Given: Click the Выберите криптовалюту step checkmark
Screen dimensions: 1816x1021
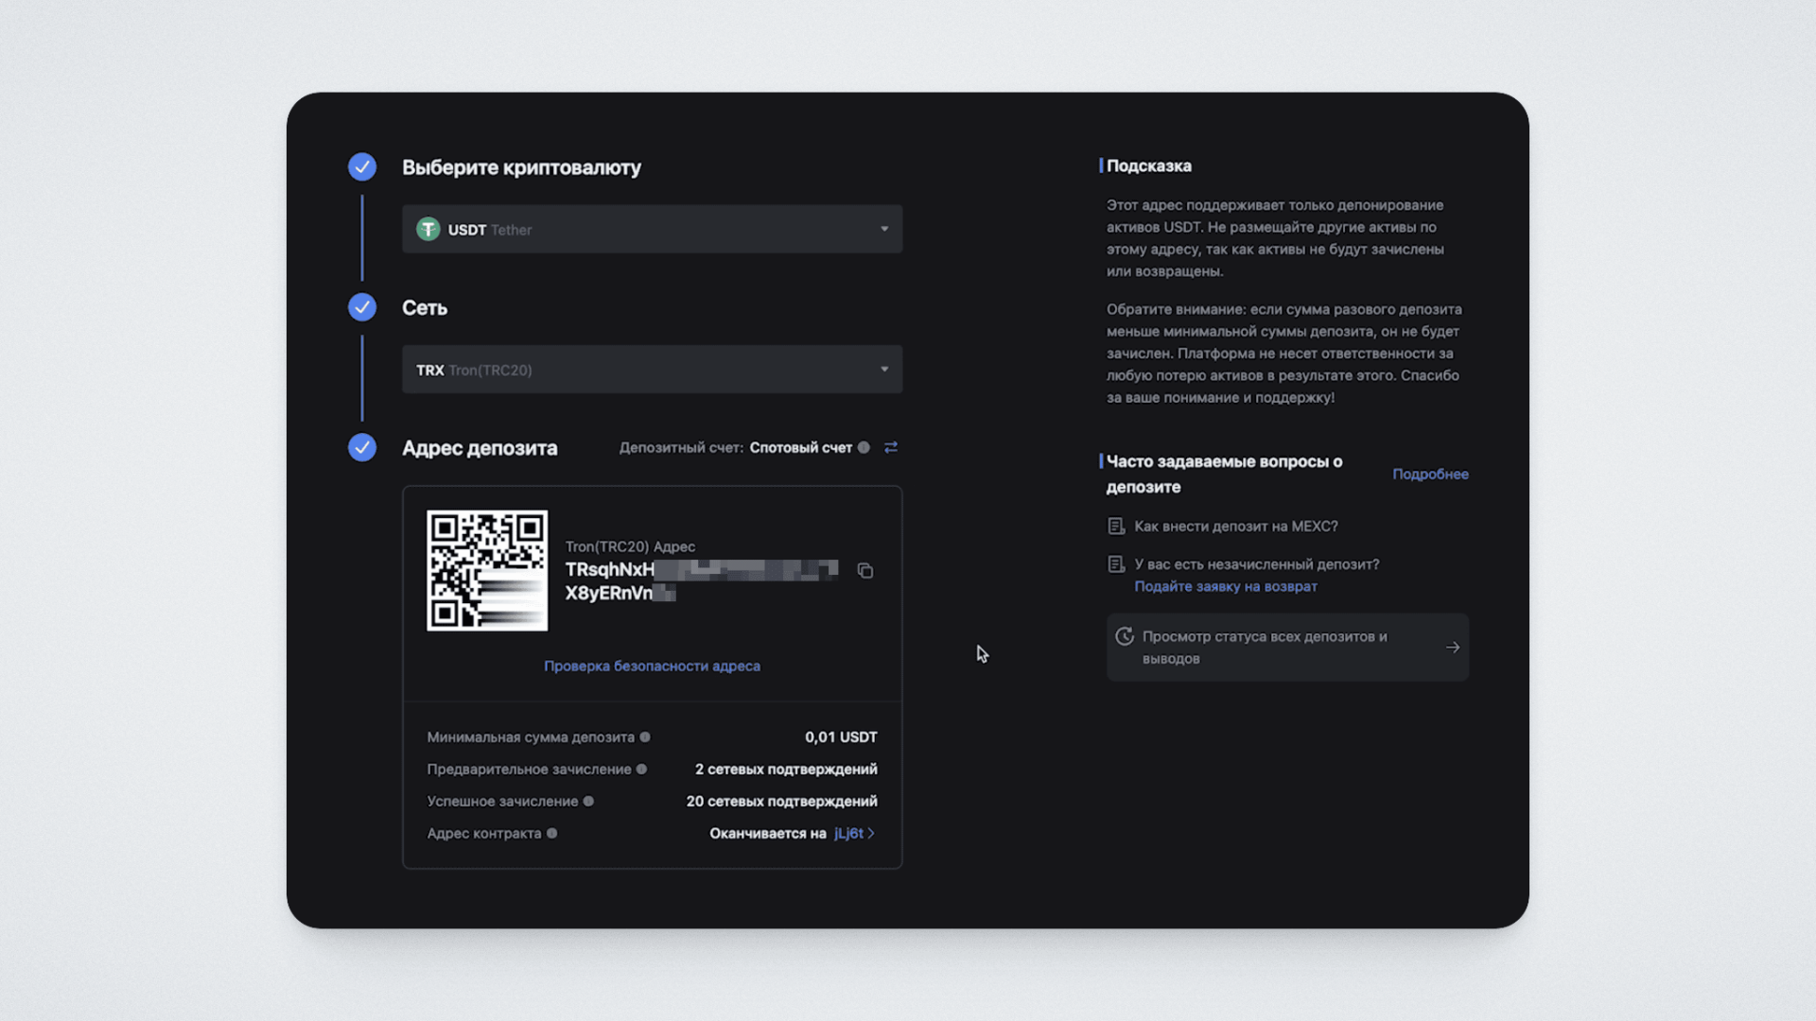Looking at the screenshot, I should [x=362, y=167].
